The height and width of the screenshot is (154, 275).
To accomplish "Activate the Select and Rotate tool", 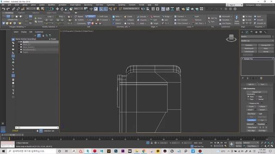I will [62, 9].
